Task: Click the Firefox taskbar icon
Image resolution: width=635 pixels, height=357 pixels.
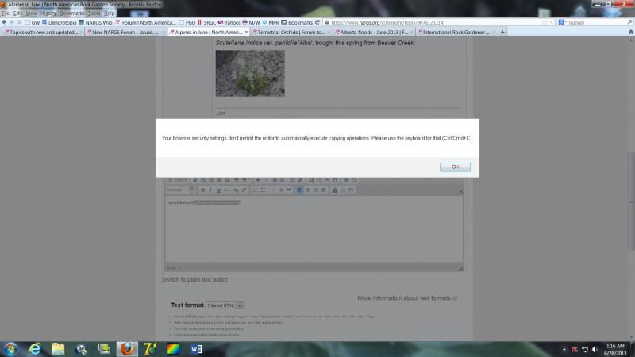Action: click(126, 348)
